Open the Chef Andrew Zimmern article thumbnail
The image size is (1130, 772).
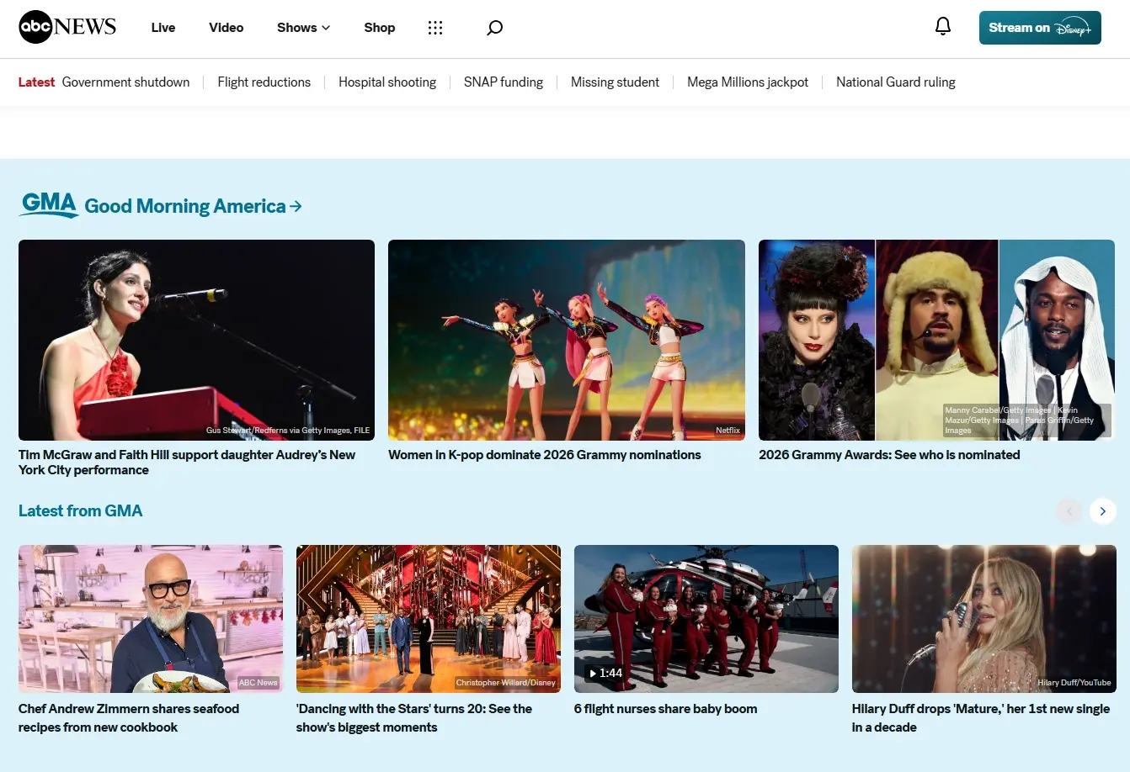[x=151, y=619]
